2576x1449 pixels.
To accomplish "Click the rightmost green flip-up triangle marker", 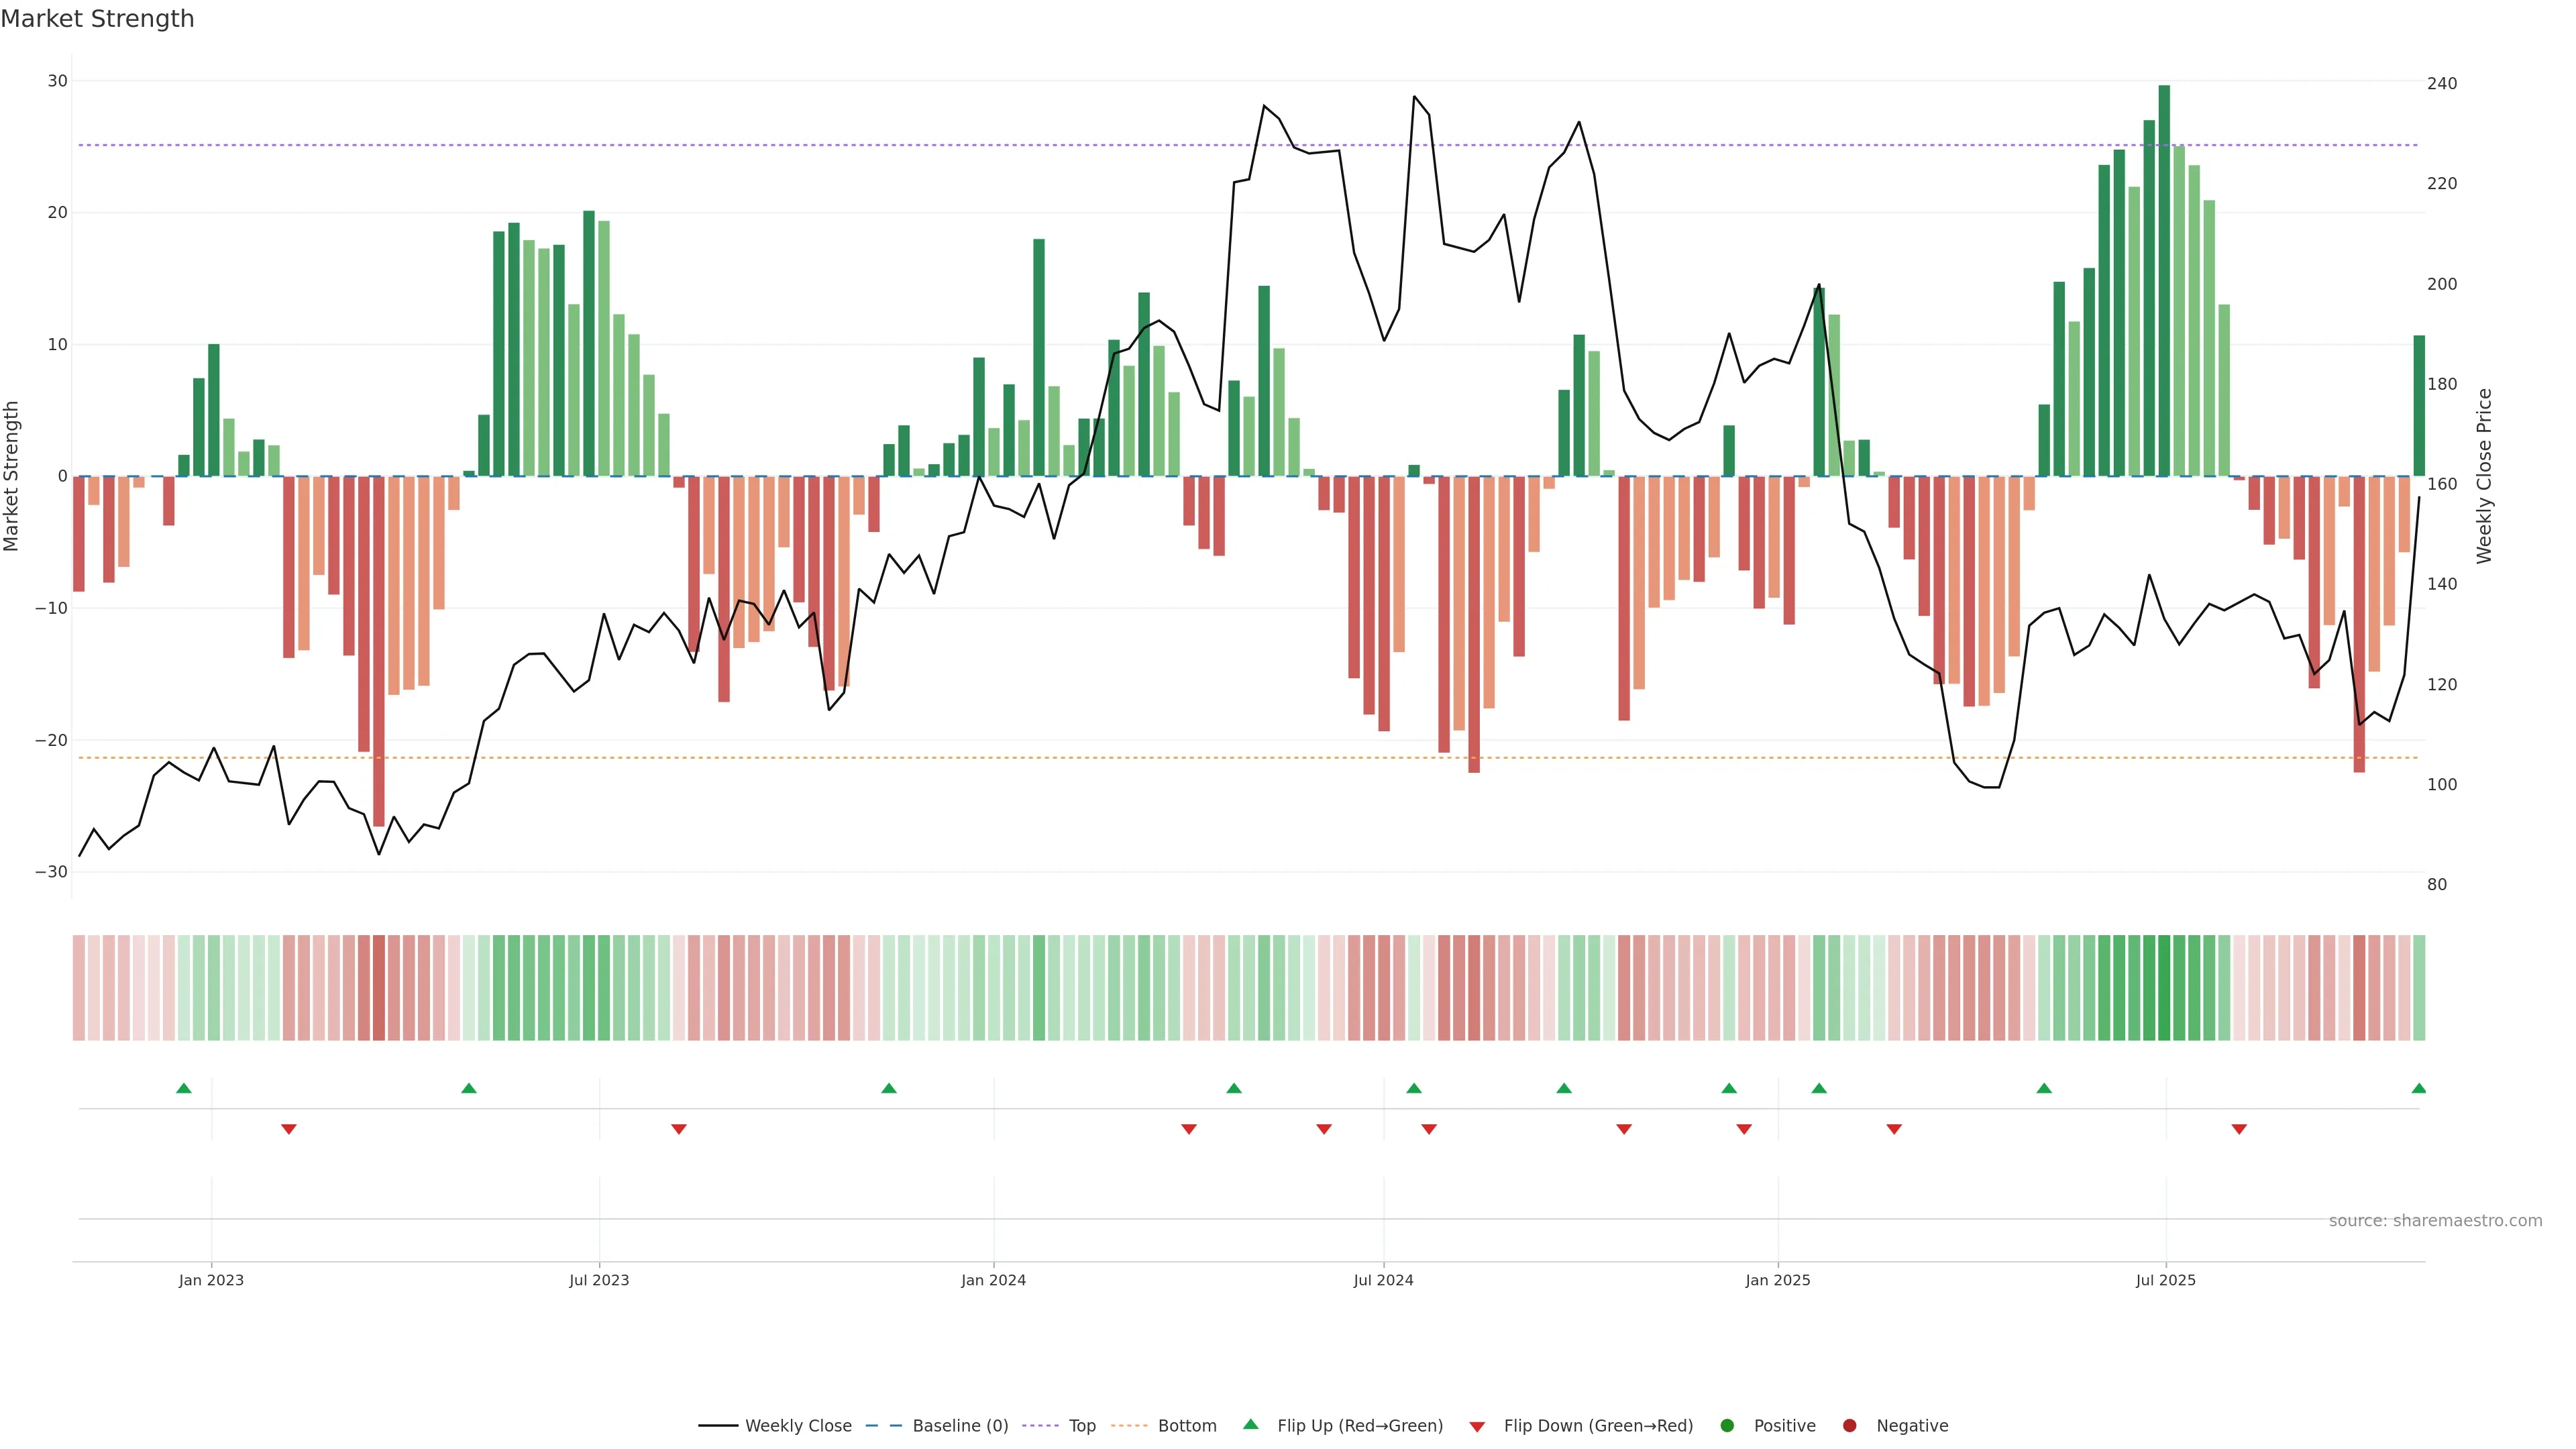I will [2418, 1088].
